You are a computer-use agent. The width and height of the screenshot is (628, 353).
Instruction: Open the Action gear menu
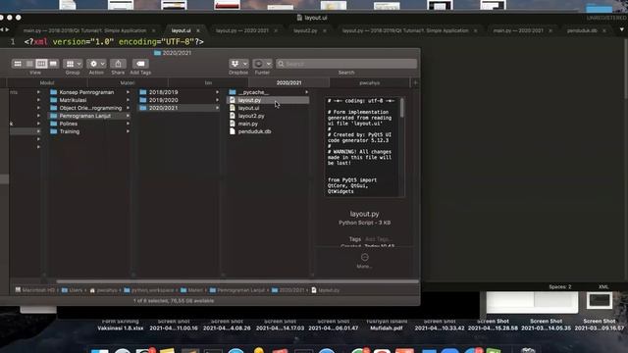[96, 64]
